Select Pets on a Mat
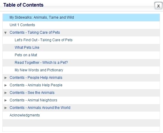The height and width of the screenshot is (133, 163). tap(26, 55)
